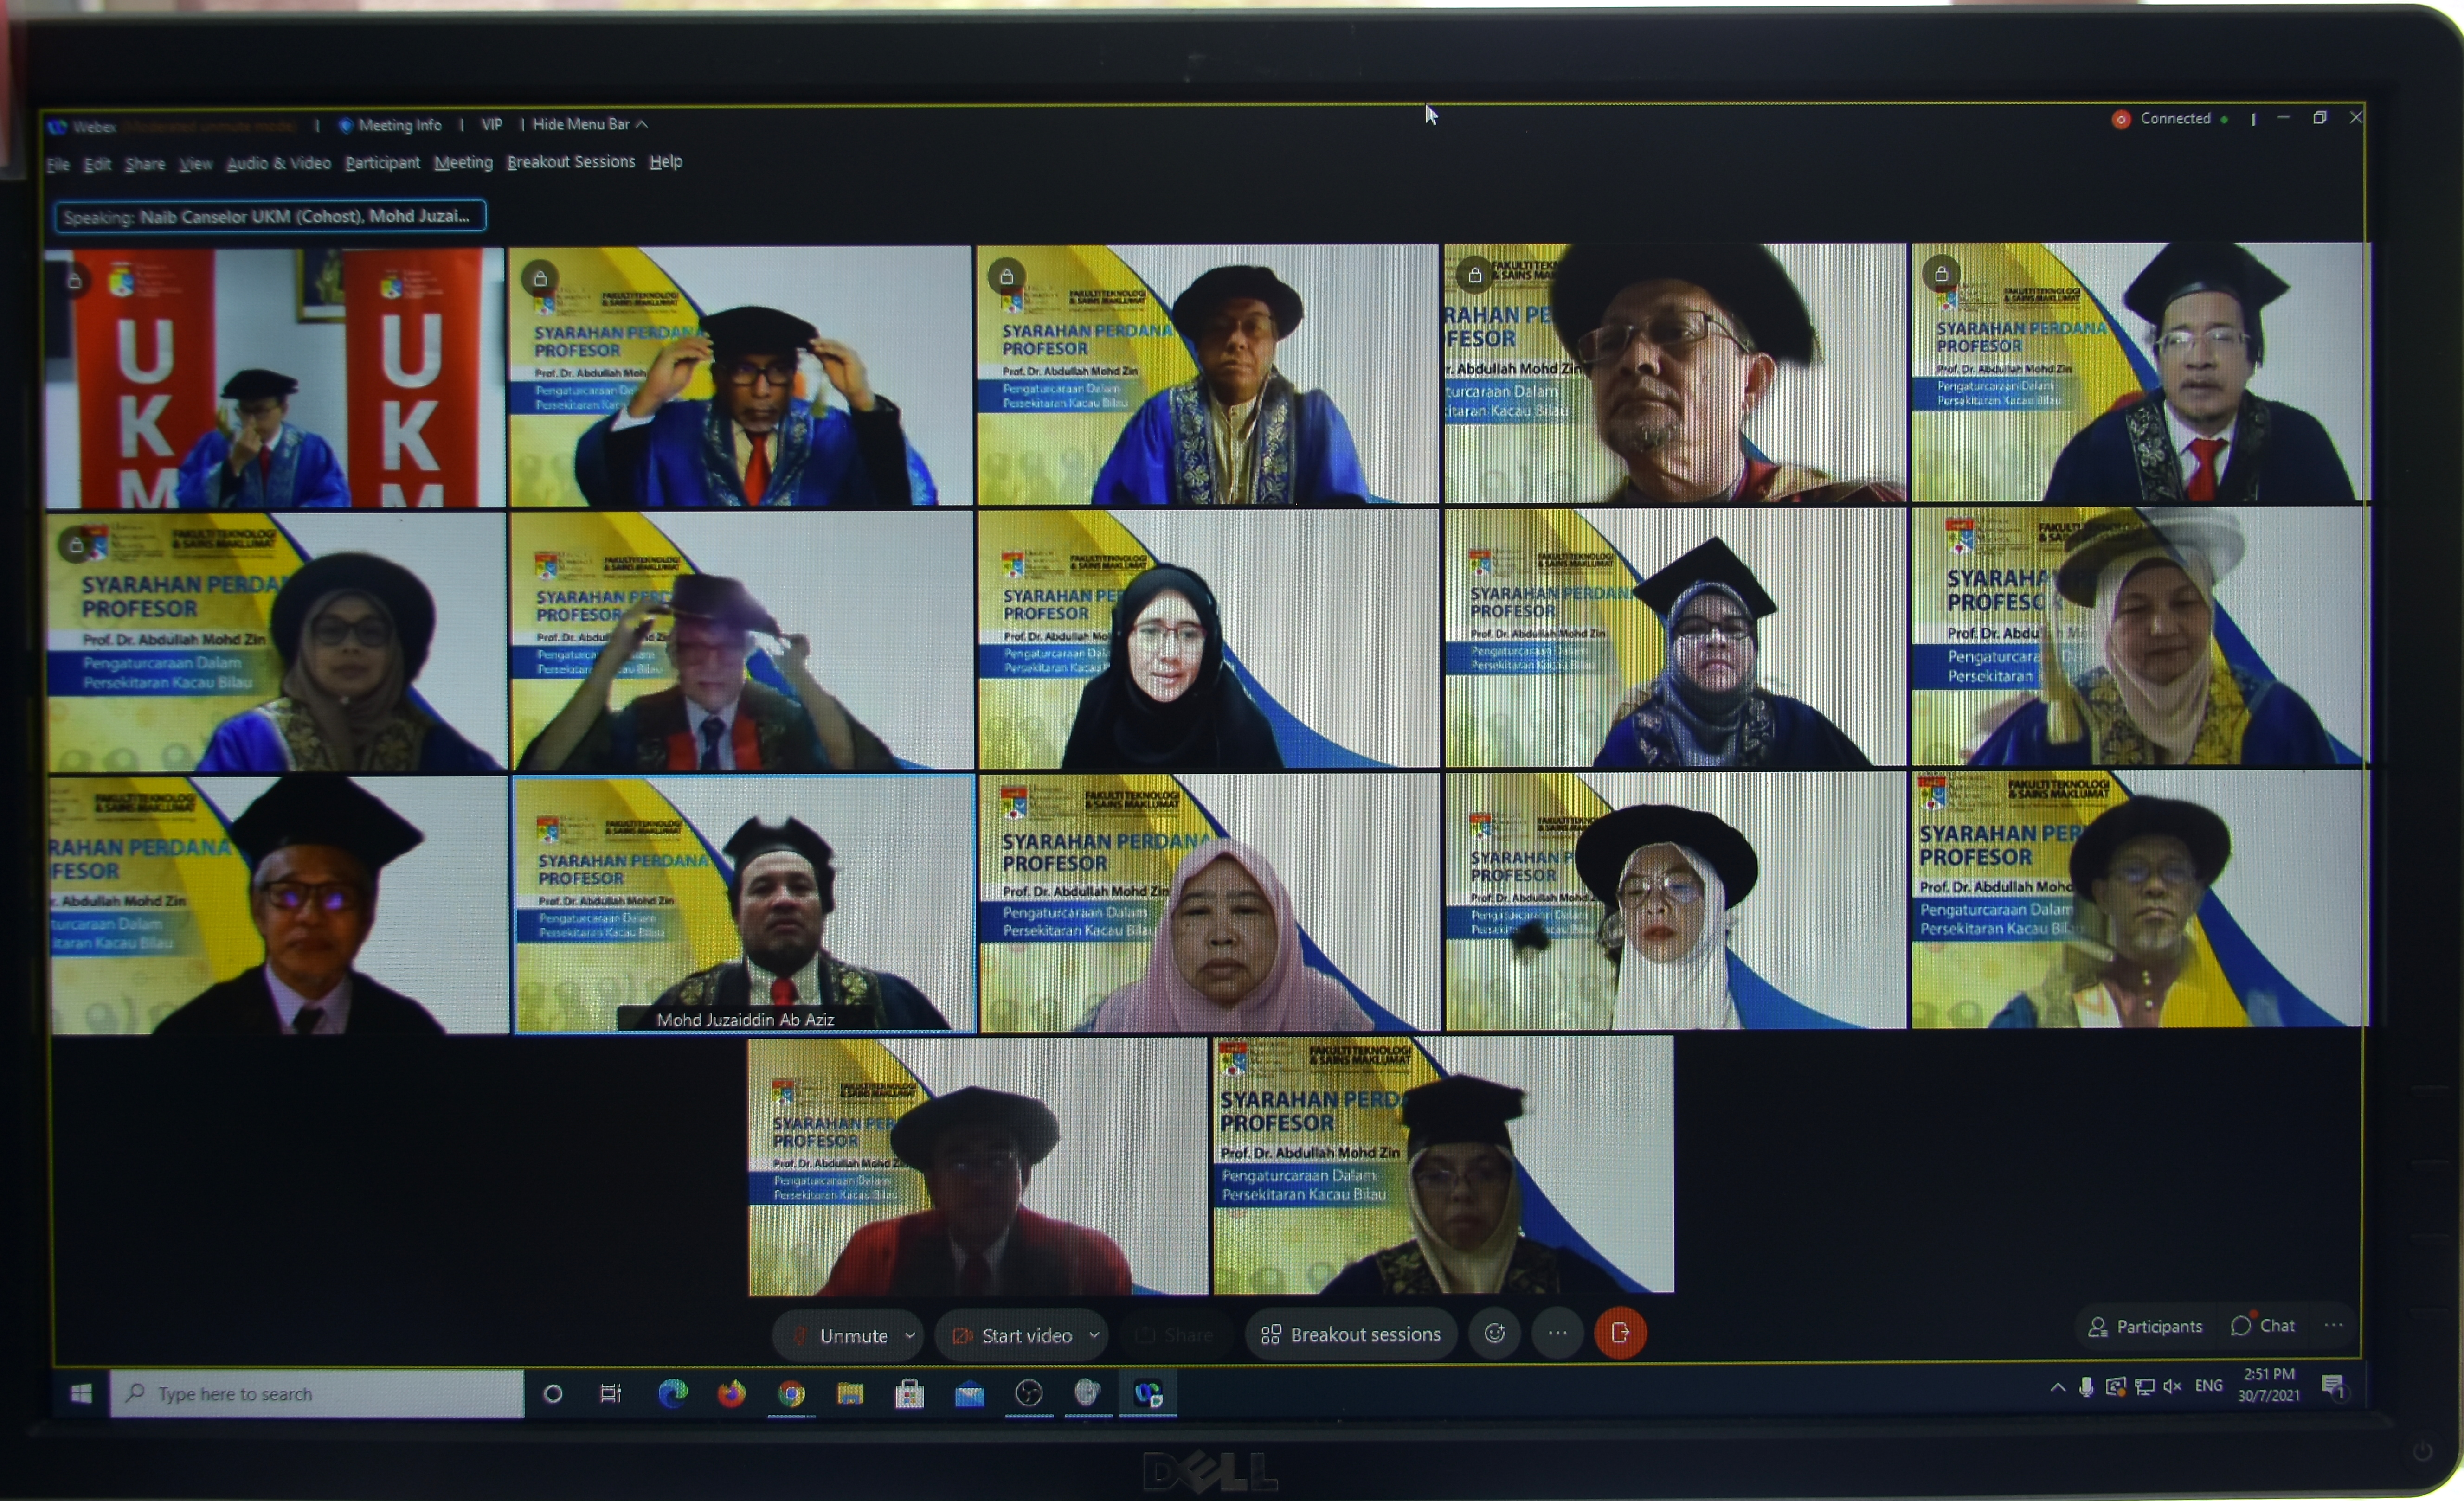Expand video options arrow next to Start video
The width and height of the screenshot is (2464, 1501).
click(x=1095, y=1335)
